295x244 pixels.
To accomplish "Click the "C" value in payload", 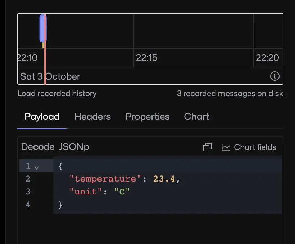I will coord(122,192).
